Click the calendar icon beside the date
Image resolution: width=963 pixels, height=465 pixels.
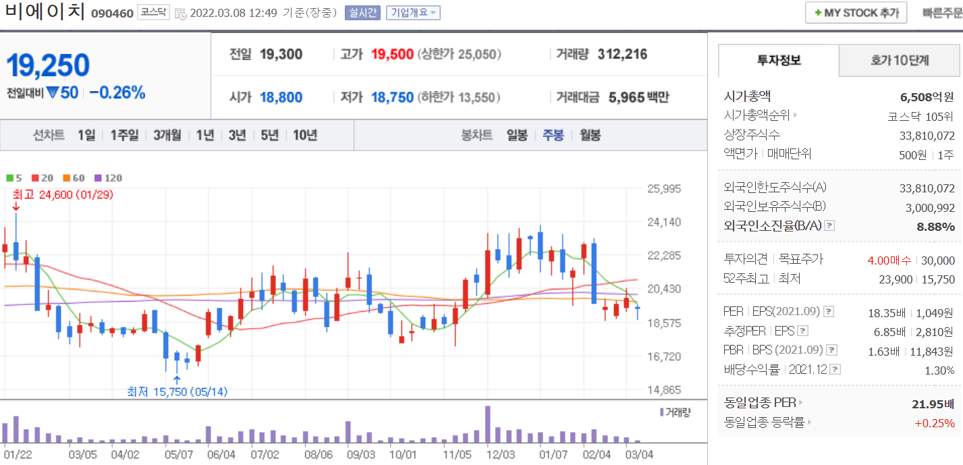click(x=180, y=13)
